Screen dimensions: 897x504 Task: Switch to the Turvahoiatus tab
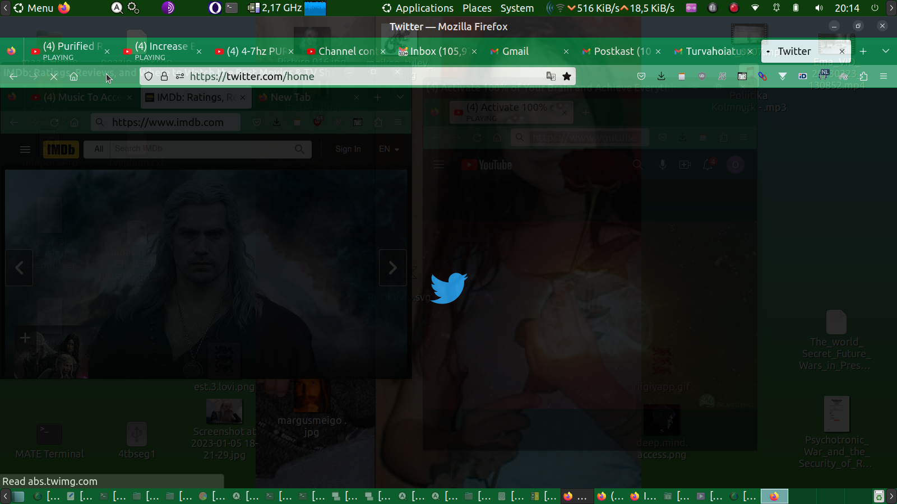click(714, 51)
